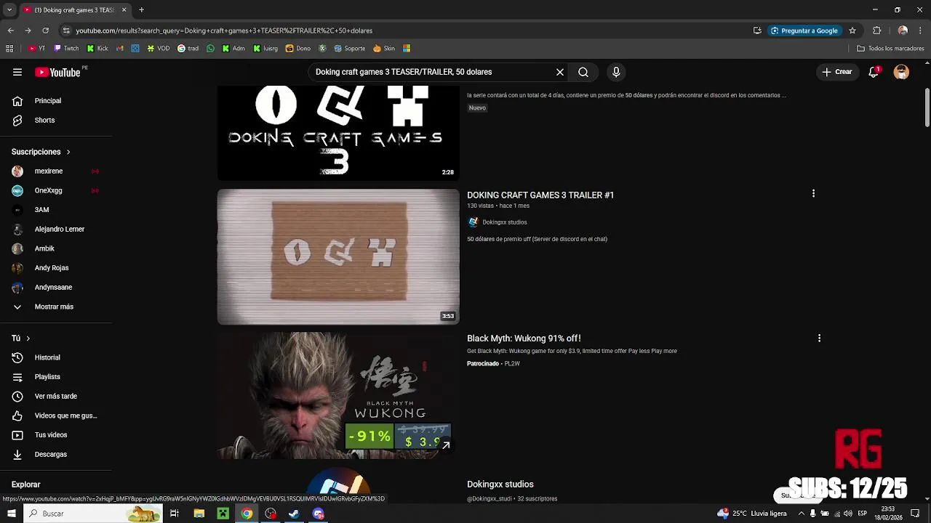Viewport: 931px width, 523px height.
Task: Start voice search with the microphone icon
Action: pyautogui.click(x=616, y=72)
